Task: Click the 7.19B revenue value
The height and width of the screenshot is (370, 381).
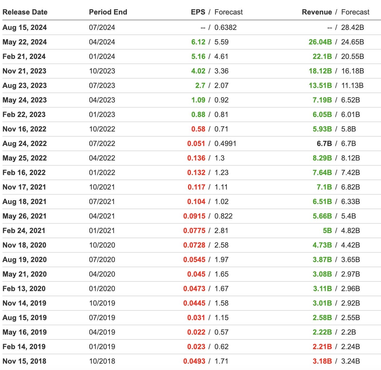Action: click(x=322, y=100)
